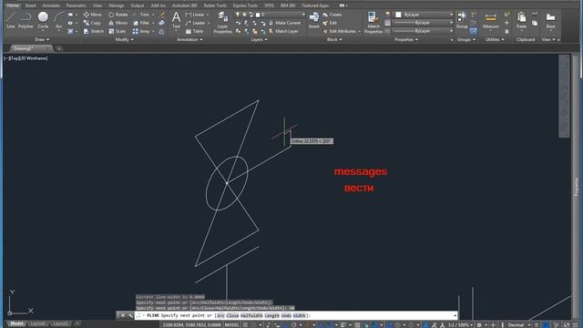Click the command line customize wrench icon
Viewport: 583px width, 328px height.
tap(130, 316)
